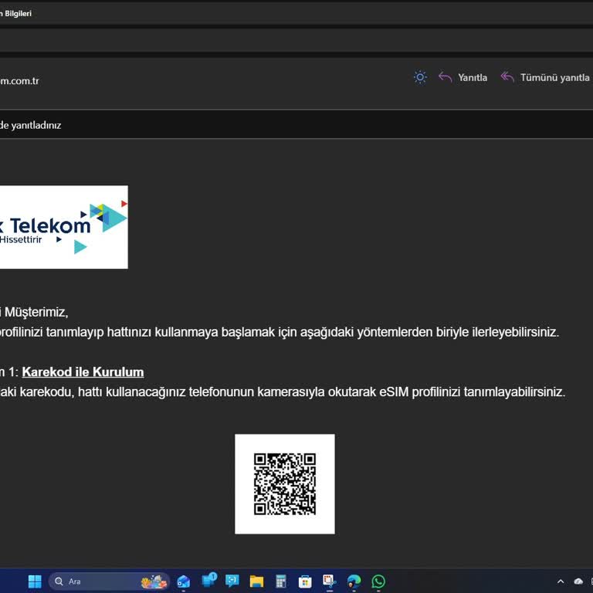Click the 'Müşterimiz,' greeting text
Viewport: 593px width, 593px height.
tap(36, 313)
